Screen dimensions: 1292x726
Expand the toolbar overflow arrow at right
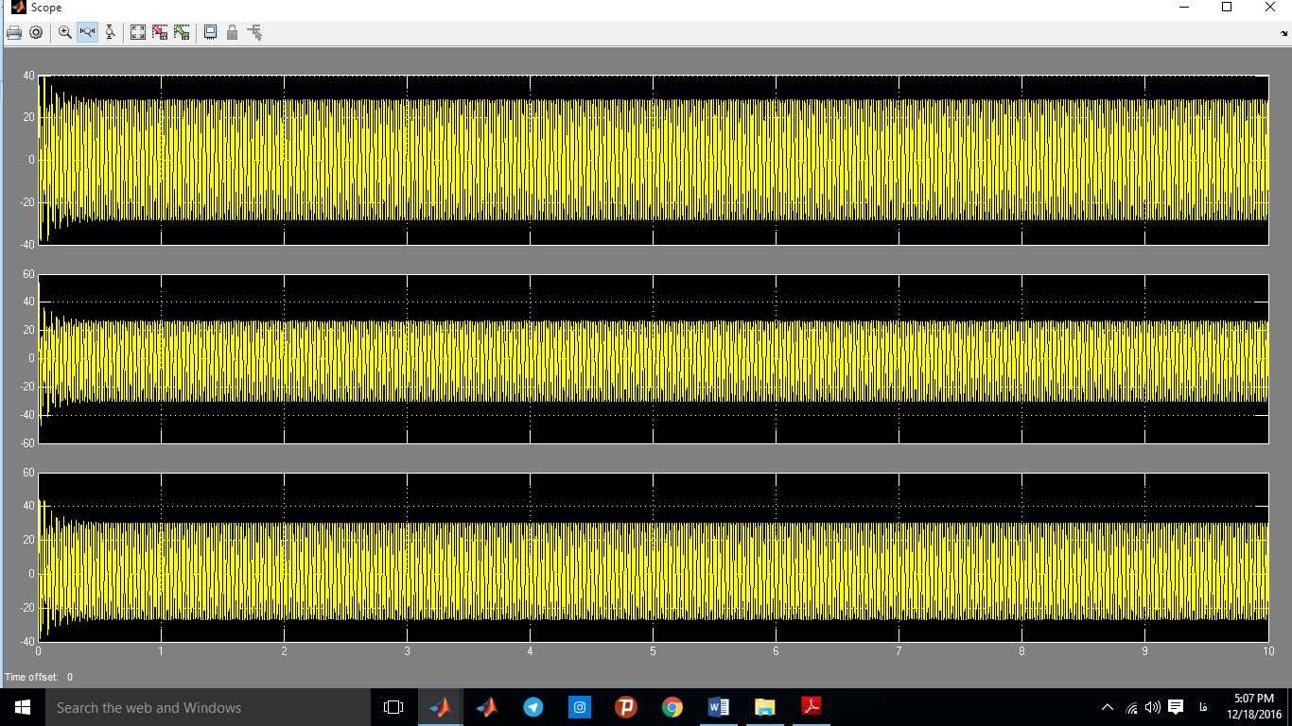pos(1284,34)
